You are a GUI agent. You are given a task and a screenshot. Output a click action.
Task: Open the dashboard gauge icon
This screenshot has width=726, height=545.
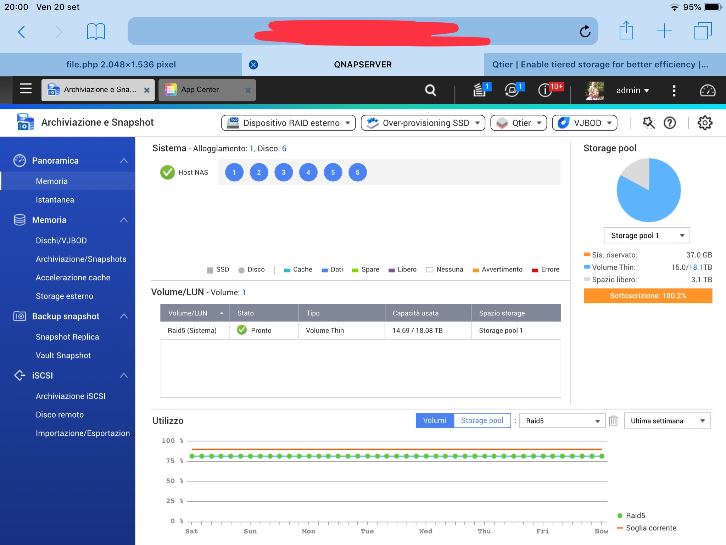coord(707,90)
